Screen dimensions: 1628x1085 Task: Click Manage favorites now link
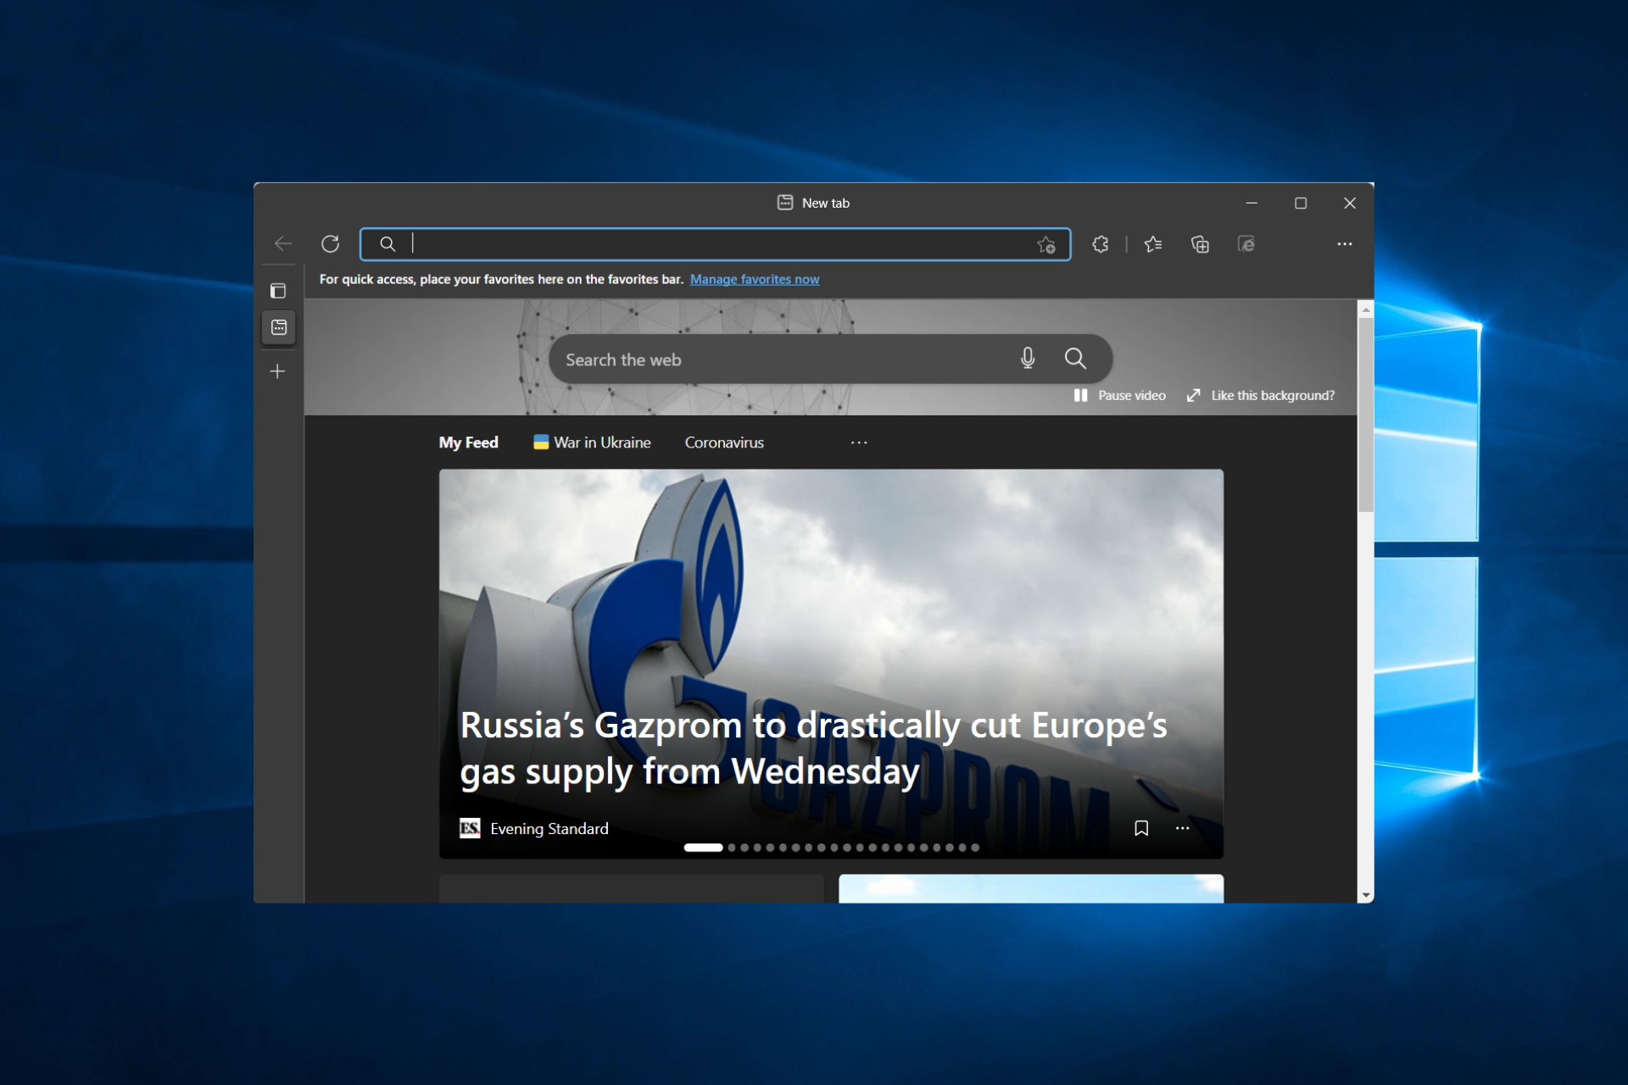click(755, 279)
